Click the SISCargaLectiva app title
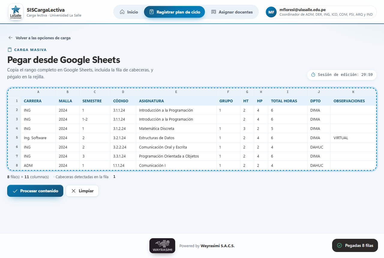The width and height of the screenshot is (384, 258). 46,10
